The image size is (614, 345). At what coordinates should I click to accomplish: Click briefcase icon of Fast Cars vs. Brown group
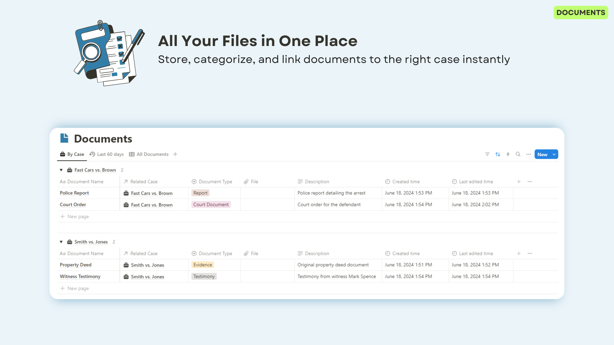click(69, 170)
